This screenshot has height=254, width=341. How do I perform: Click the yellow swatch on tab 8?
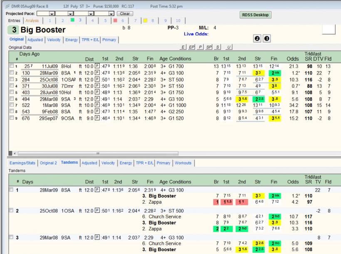point(145,21)
